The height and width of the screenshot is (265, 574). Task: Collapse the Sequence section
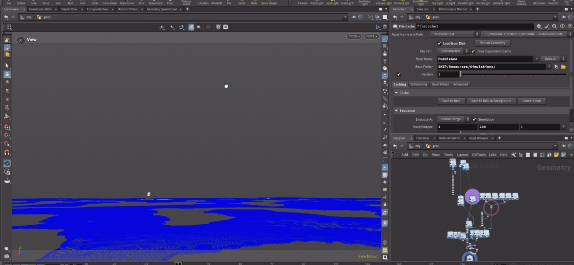click(x=396, y=111)
